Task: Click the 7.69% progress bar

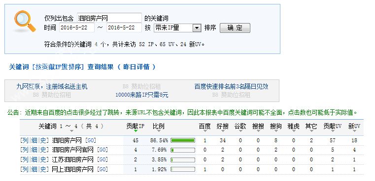Action: point(183,150)
